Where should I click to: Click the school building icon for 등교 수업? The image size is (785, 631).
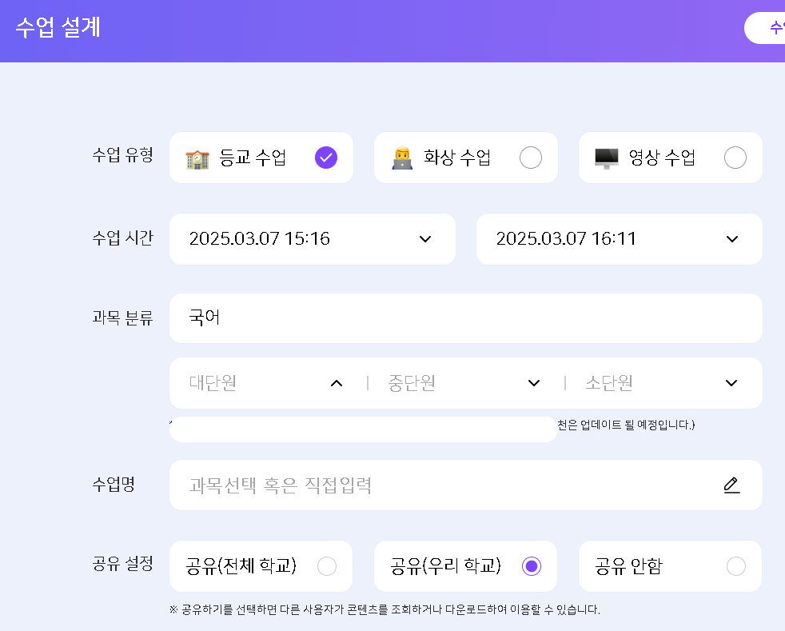(x=197, y=158)
